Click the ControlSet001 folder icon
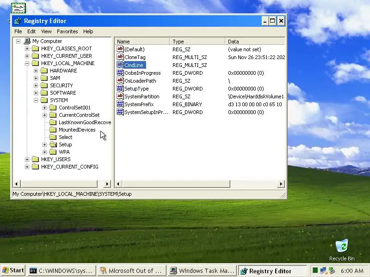This screenshot has width=370, height=277. tap(53, 108)
